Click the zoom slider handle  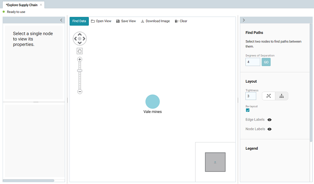click(80, 70)
